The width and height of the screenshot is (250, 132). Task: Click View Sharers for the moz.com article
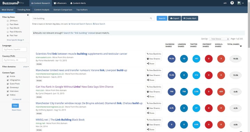coord(153,92)
